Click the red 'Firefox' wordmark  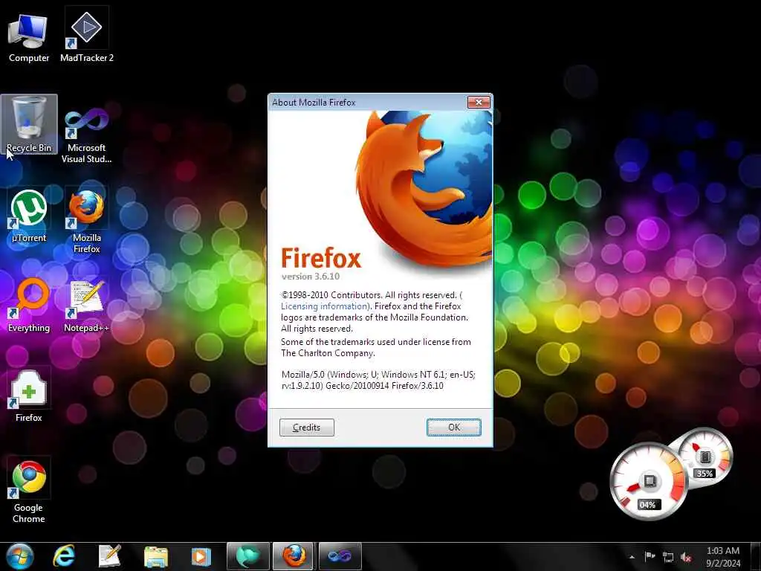click(321, 258)
